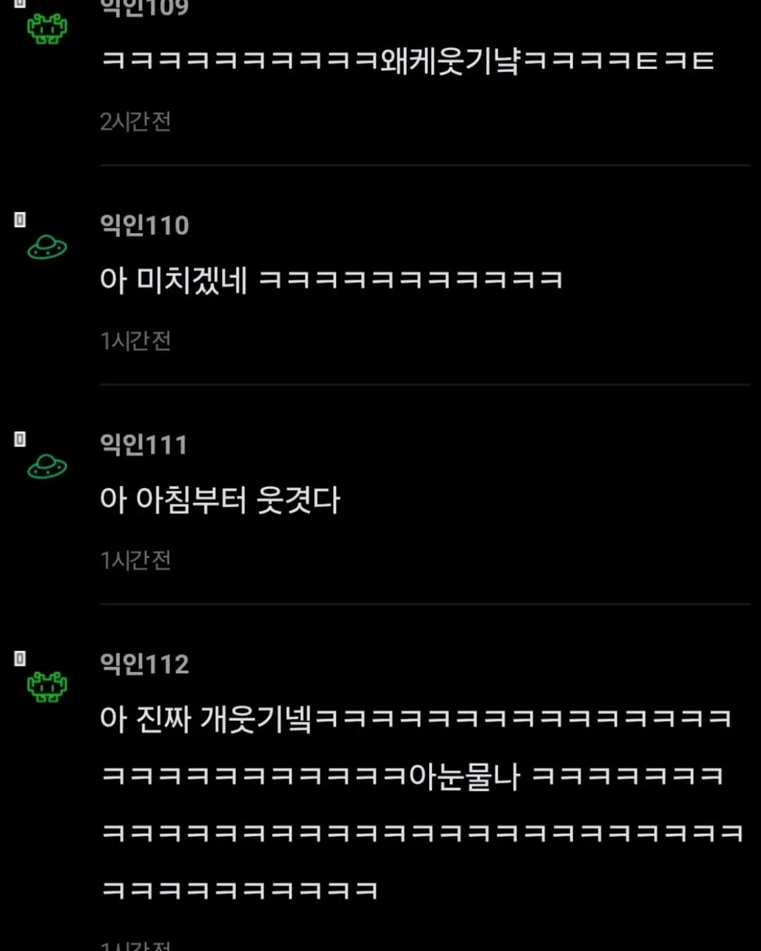Click the '2시간전' timestamp
Image resolution: width=761 pixels, height=951 pixels.
coord(135,121)
